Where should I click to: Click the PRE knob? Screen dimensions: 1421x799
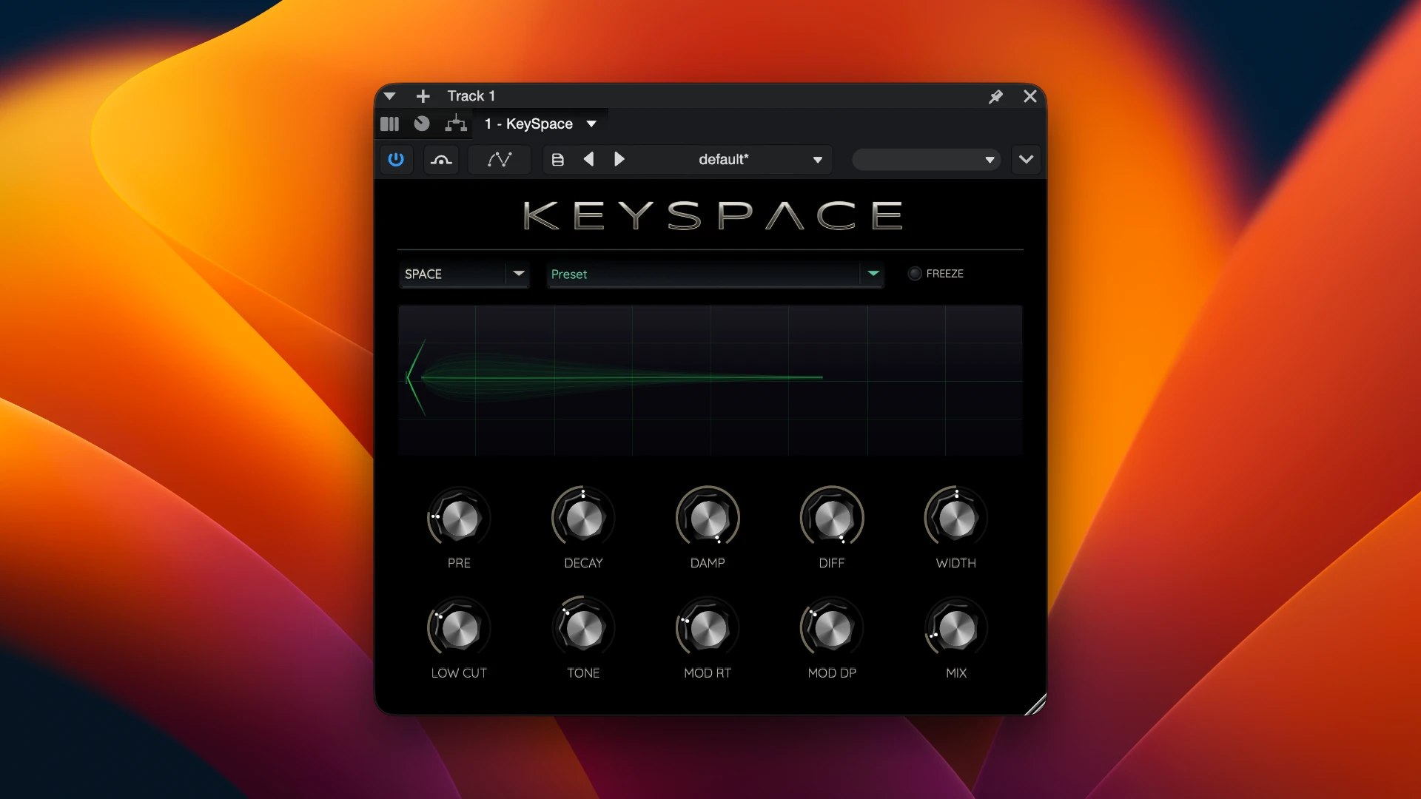459,518
